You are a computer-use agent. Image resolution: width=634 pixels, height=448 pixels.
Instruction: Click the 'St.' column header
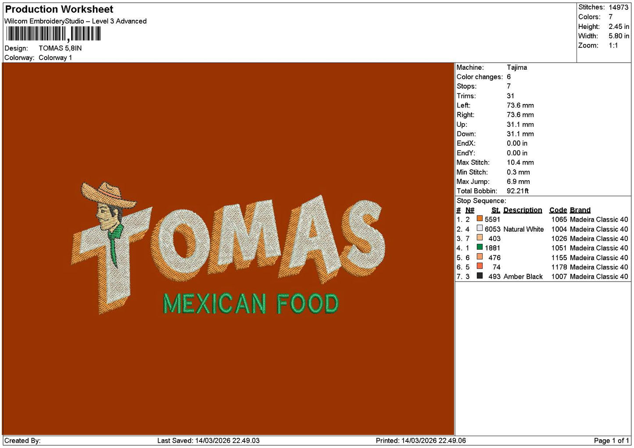[x=496, y=210]
